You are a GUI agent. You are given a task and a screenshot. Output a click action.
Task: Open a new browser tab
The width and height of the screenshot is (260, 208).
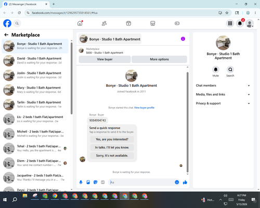(54, 4)
